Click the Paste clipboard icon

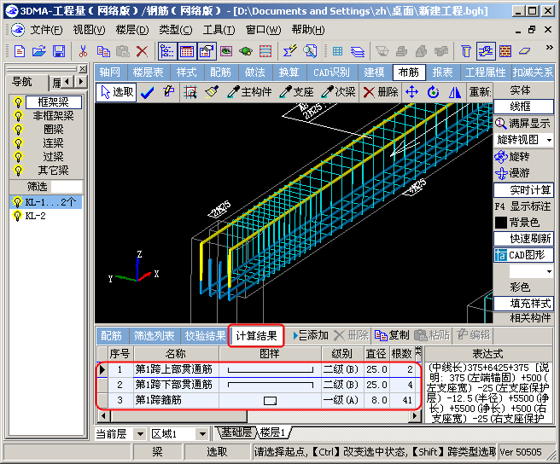123,51
